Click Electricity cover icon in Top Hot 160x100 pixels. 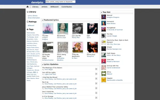pos(103,42)
